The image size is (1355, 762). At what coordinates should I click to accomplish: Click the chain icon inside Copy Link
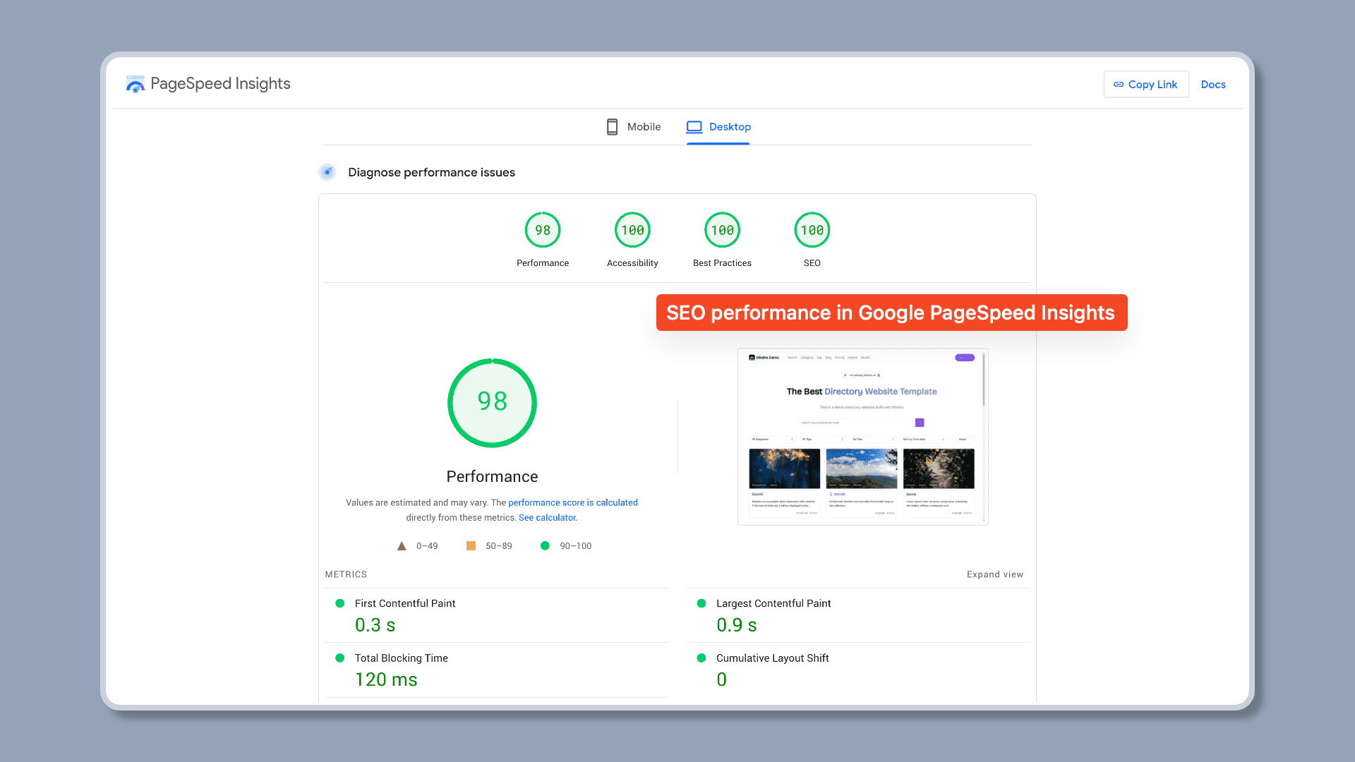[1119, 84]
